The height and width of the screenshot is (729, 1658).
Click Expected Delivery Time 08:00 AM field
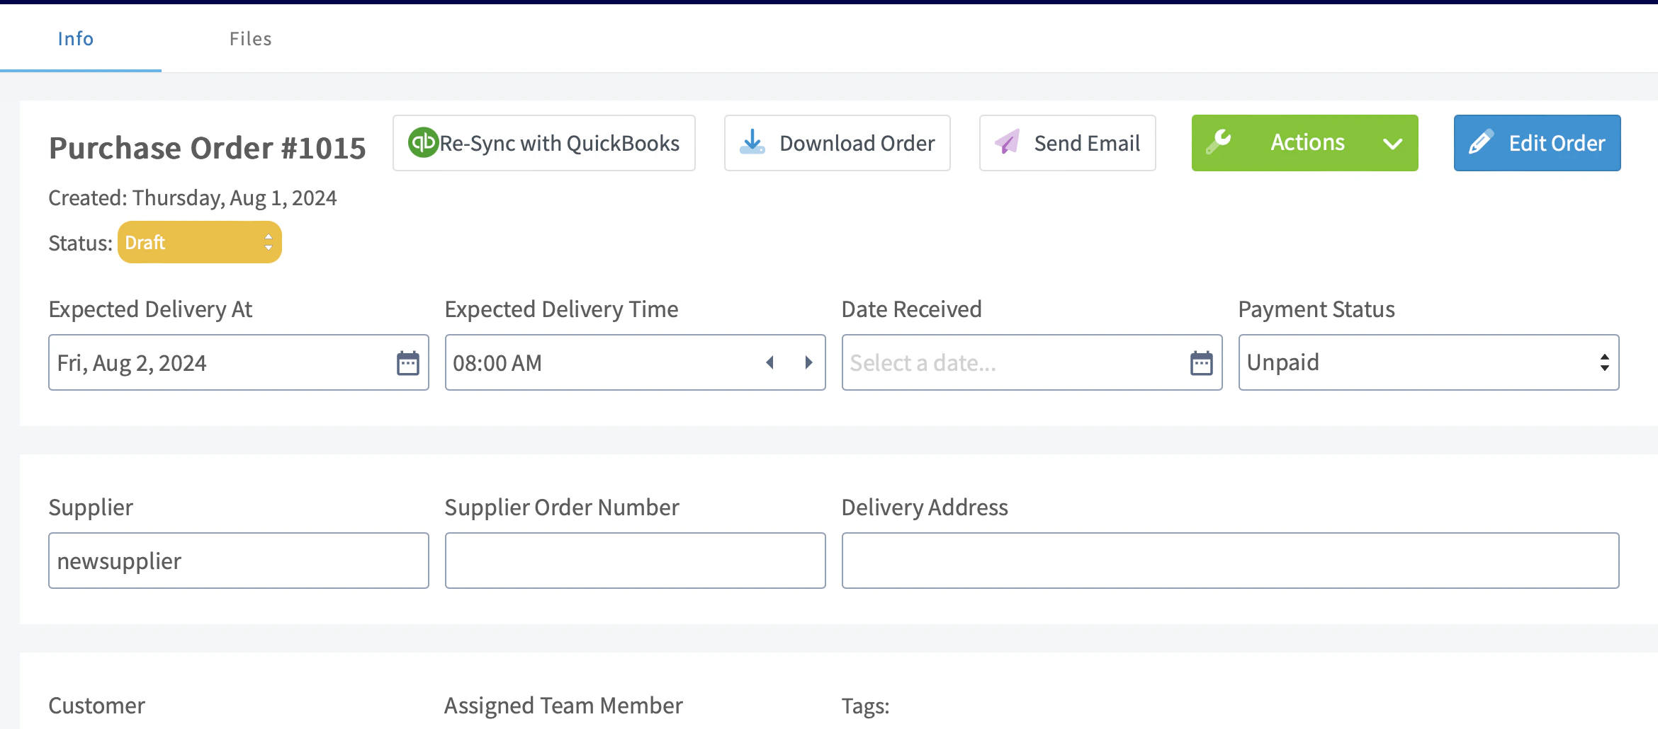pos(635,362)
